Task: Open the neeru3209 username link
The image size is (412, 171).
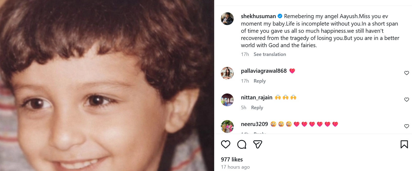Action: (254, 124)
